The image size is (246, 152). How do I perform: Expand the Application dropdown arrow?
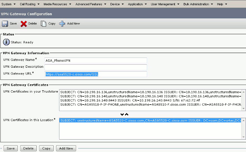pos(146,4)
